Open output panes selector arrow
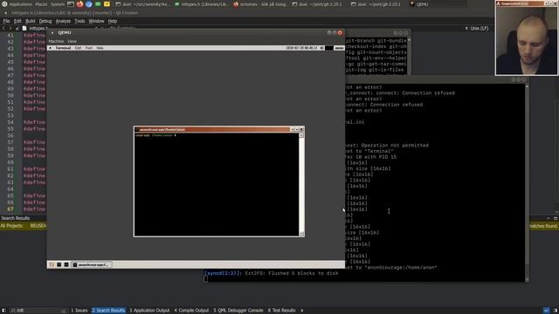559x314 pixels. point(302,311)
